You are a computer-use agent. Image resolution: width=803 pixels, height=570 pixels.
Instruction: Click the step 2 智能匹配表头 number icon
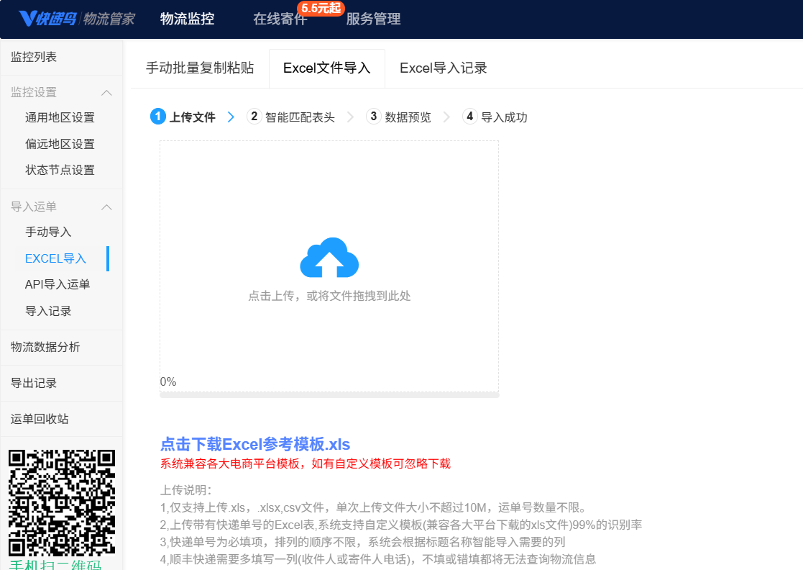click(x=254, y=117)
